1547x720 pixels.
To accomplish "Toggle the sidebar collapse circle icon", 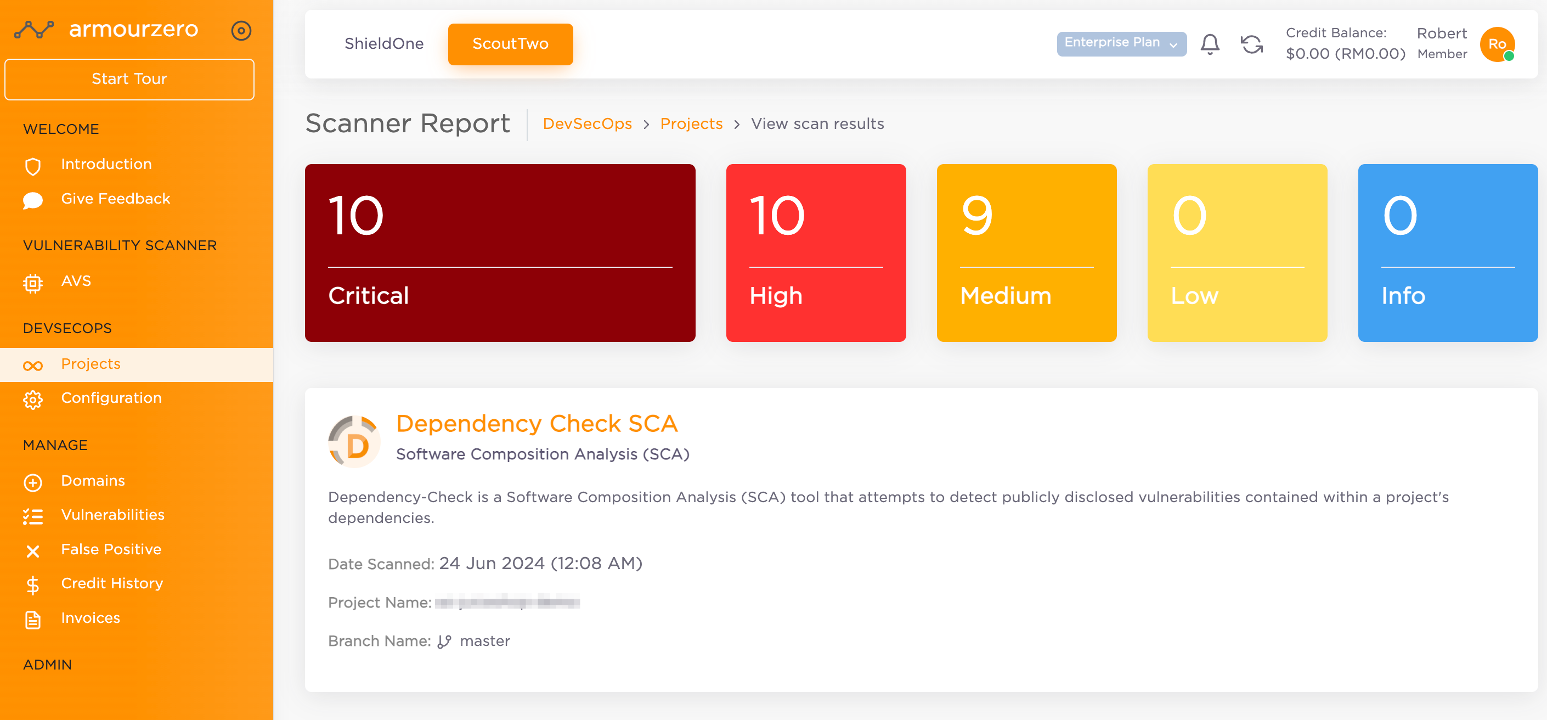I will [241, 30].
